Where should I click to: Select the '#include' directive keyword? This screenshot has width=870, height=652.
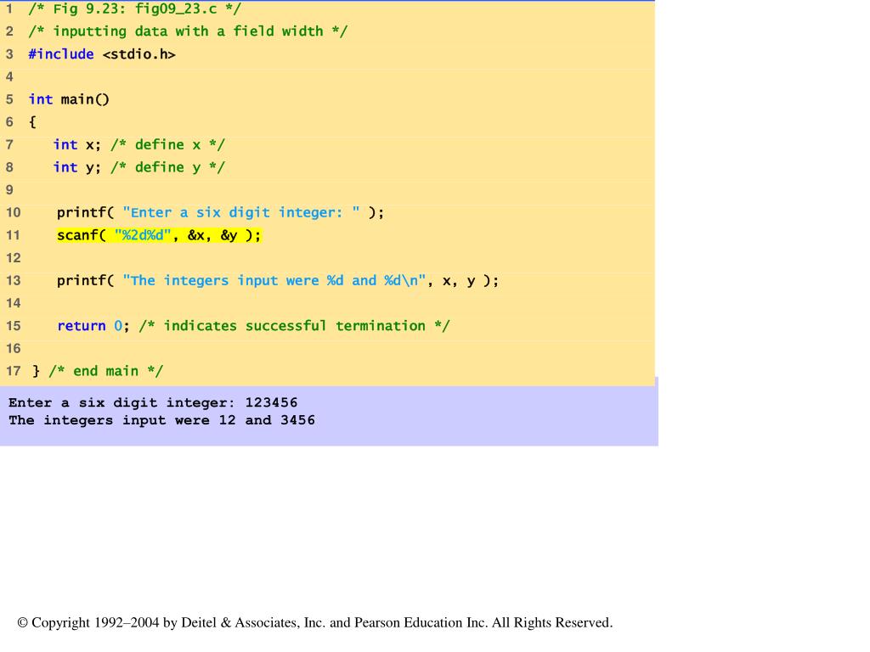point(61,53)
